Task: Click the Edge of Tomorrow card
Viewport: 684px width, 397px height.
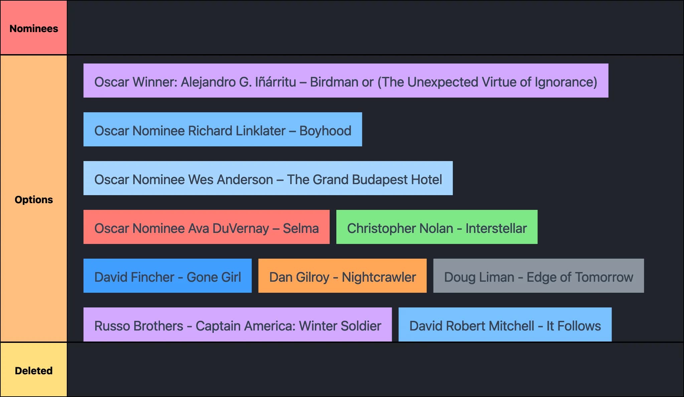Action: coord(538,276)
